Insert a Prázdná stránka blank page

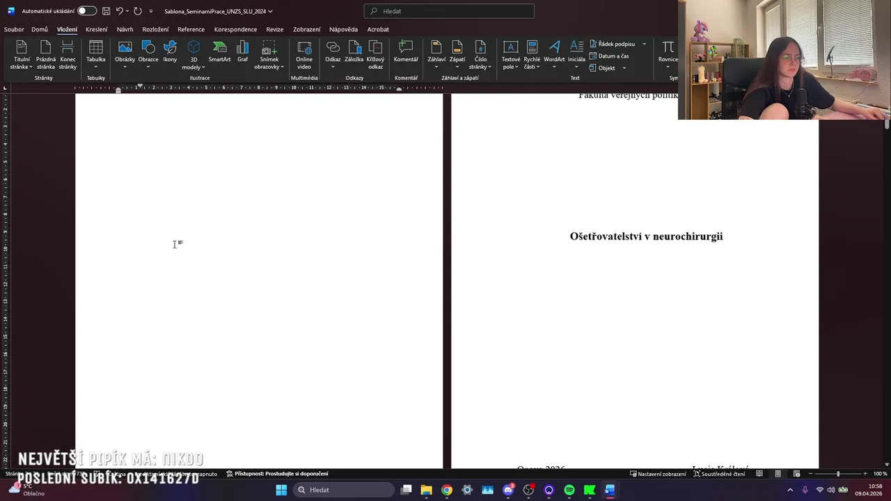click(x=46, y=55)
